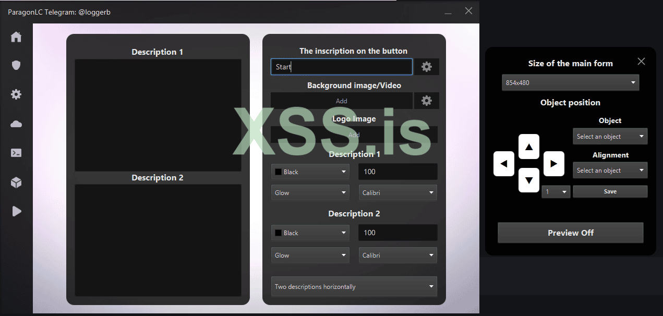Close the ParagonLC main window
This screenshot has width=663, height=316.
point(468,10)
